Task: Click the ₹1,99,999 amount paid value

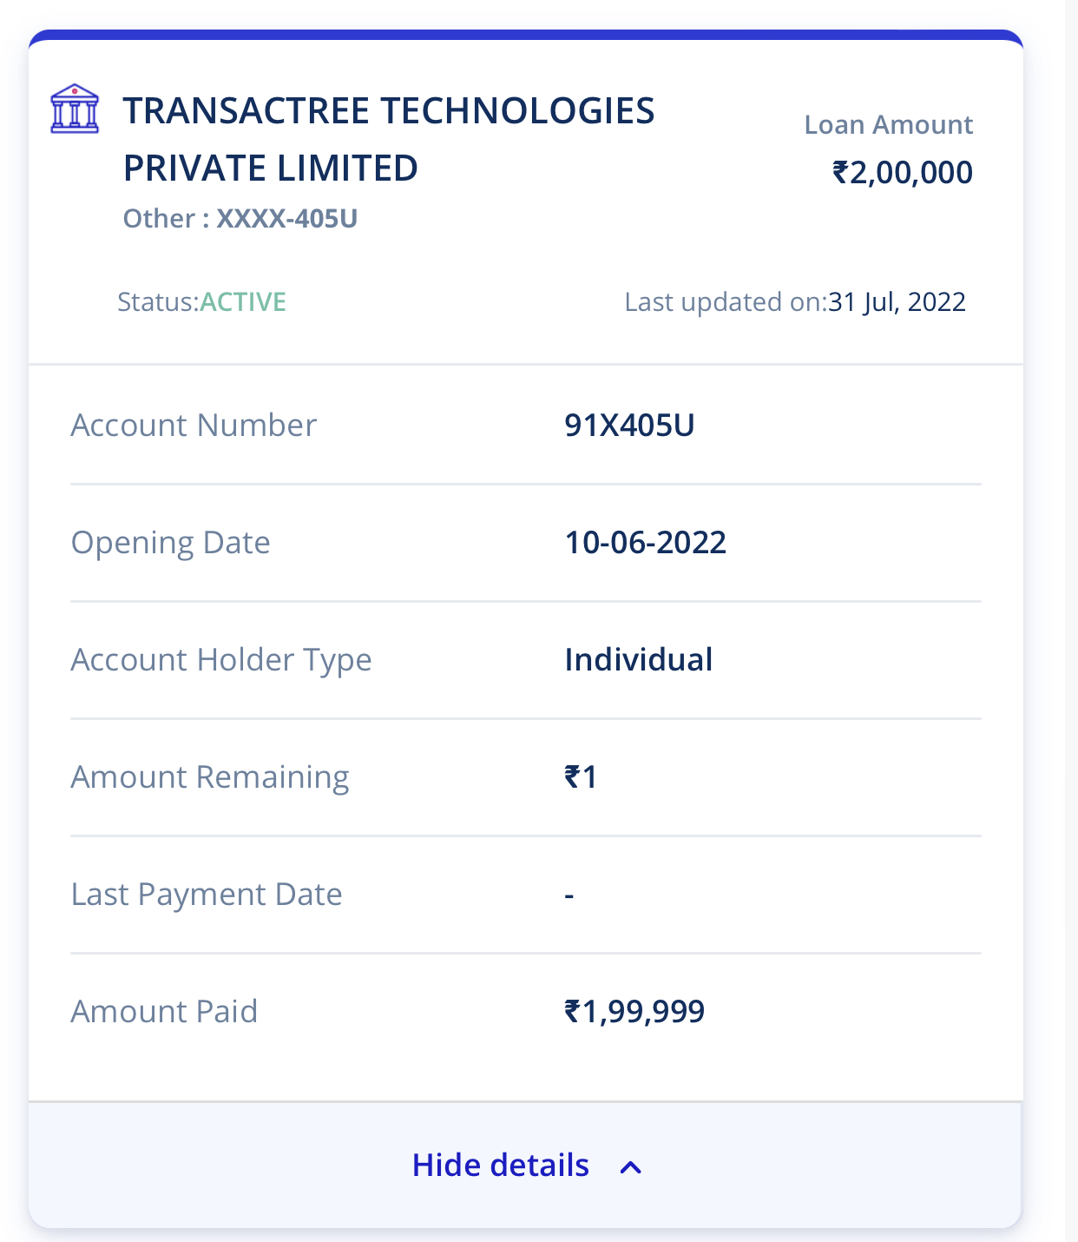Action: (634, 1012)
